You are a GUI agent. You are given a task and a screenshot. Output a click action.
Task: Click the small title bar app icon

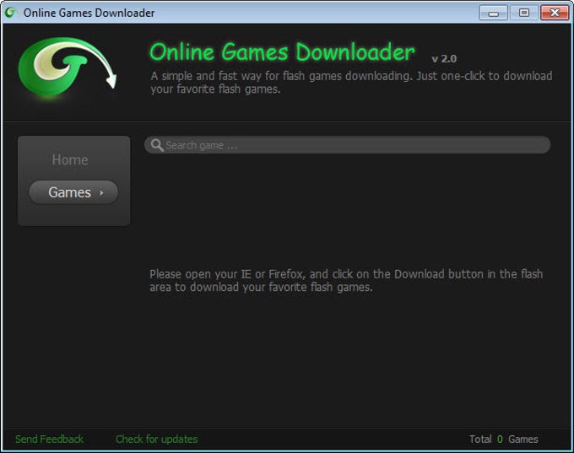click(x=11, y=13)
